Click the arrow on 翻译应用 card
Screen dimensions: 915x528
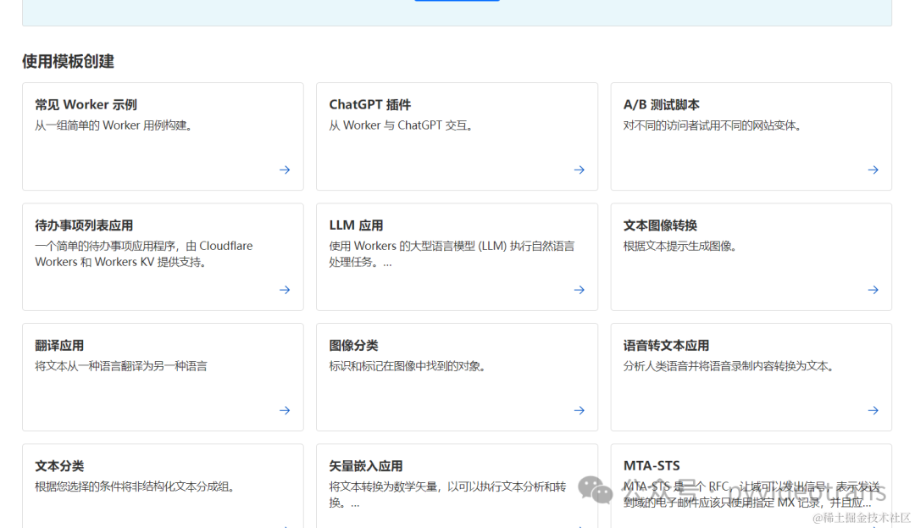point(285,411)
